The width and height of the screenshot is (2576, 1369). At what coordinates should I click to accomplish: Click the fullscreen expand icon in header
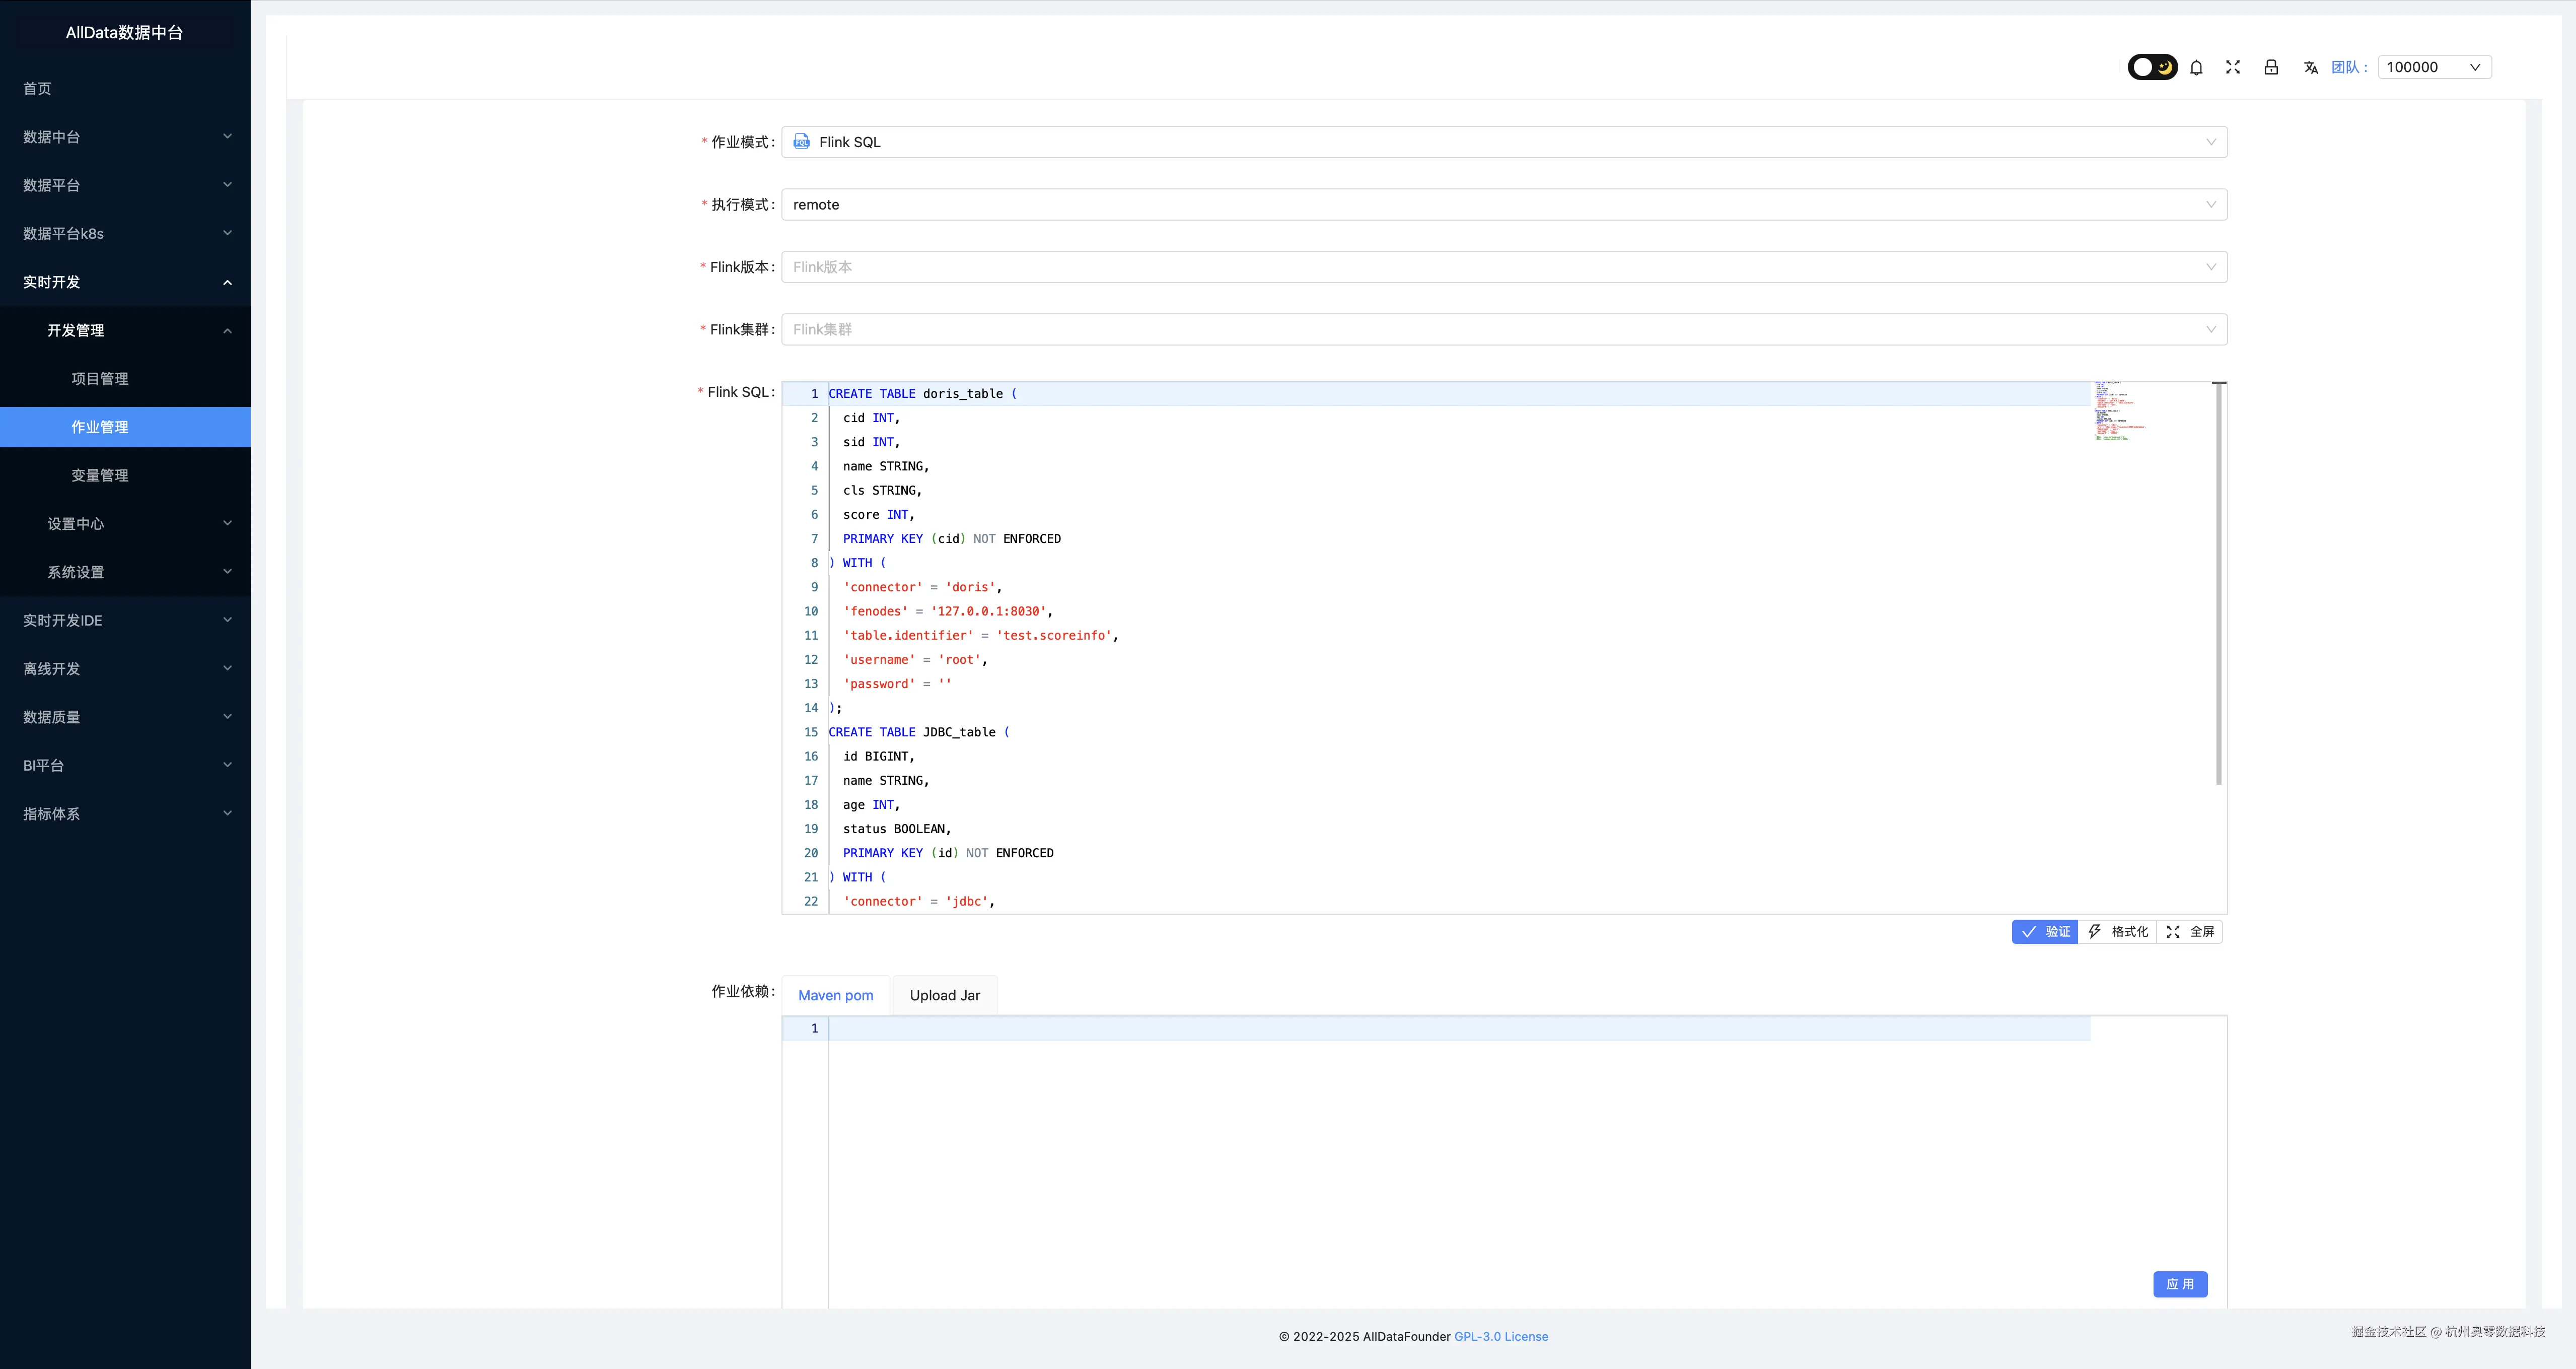coord(2233,67)
